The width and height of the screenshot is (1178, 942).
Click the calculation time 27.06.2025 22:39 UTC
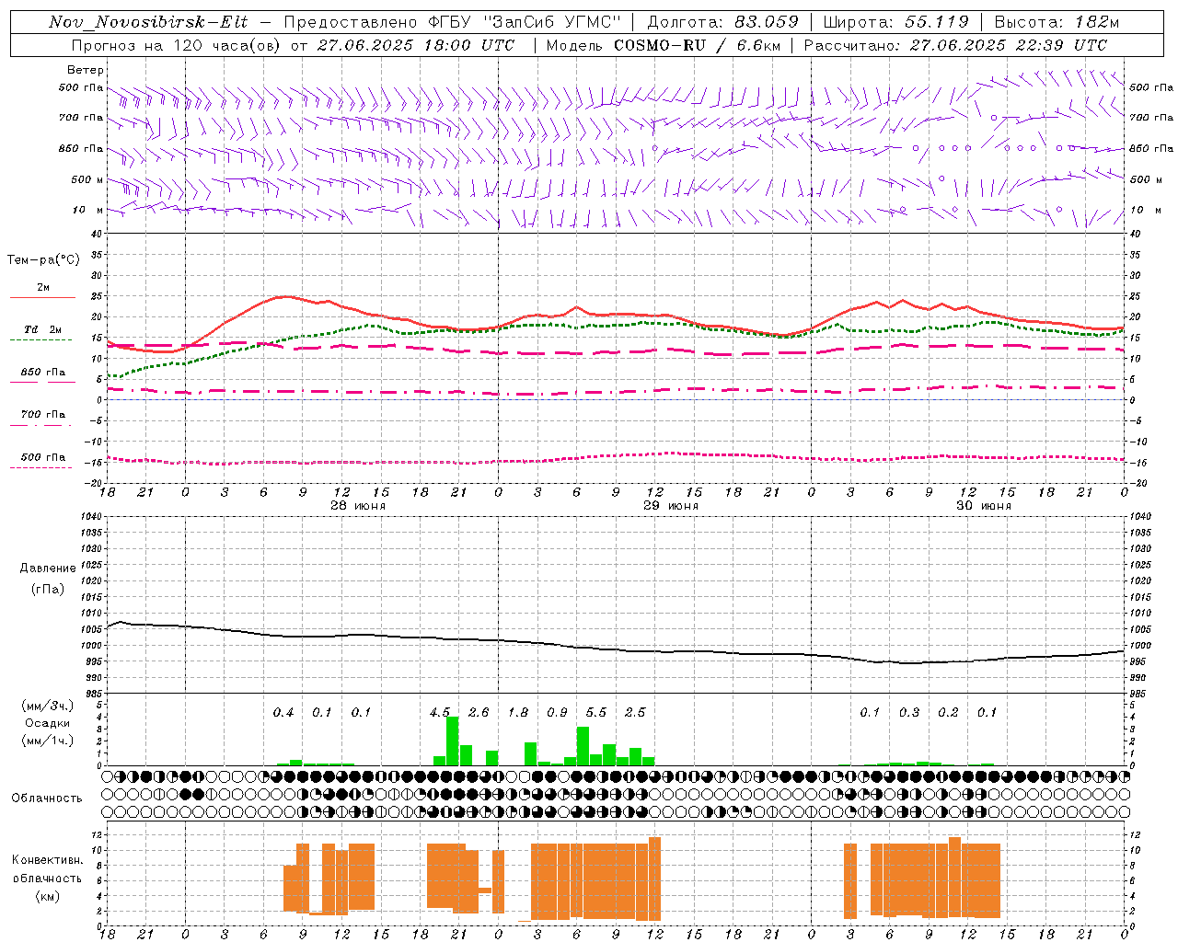[x=1008, y=45]
